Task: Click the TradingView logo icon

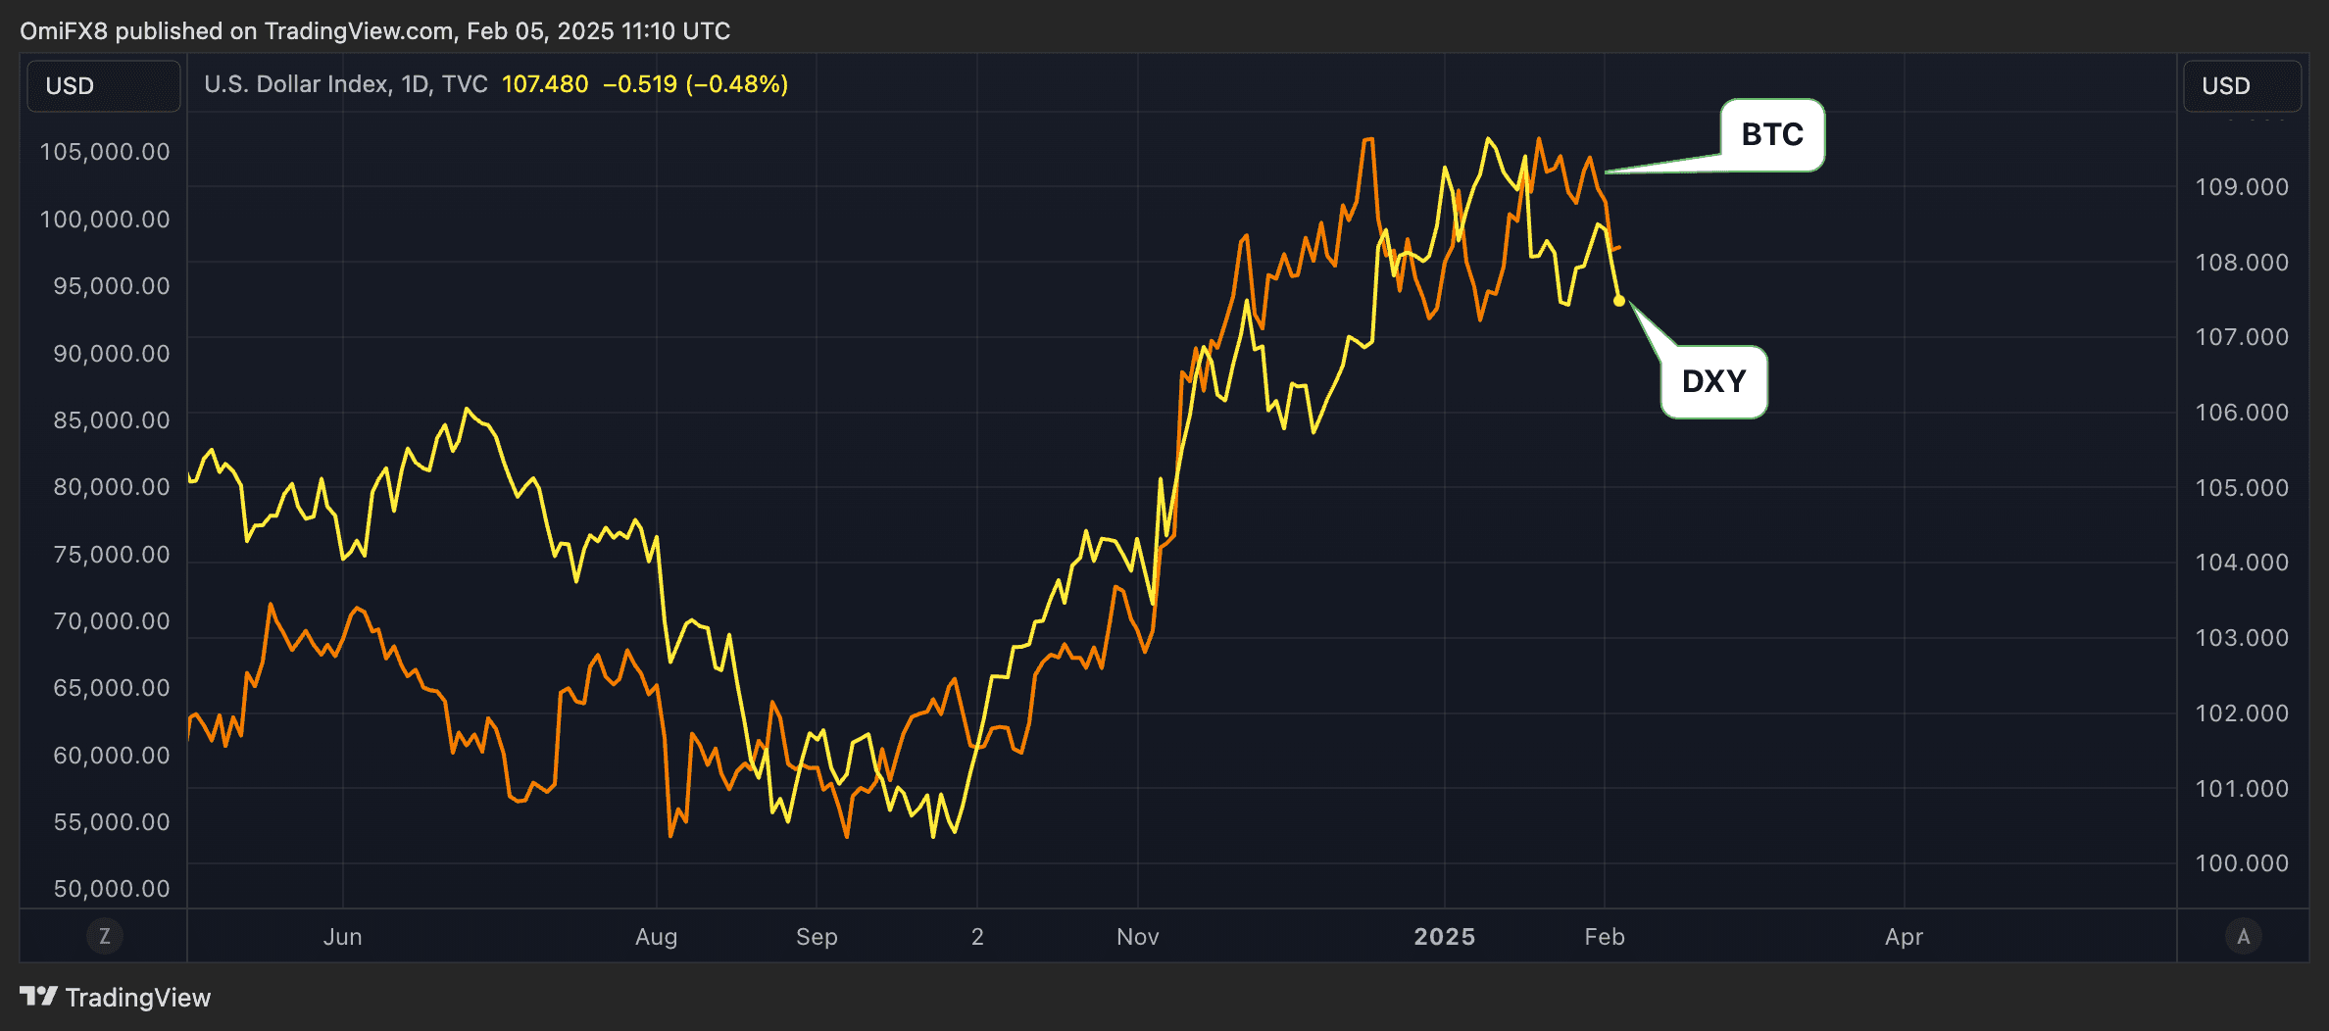Action: (38, 997)
